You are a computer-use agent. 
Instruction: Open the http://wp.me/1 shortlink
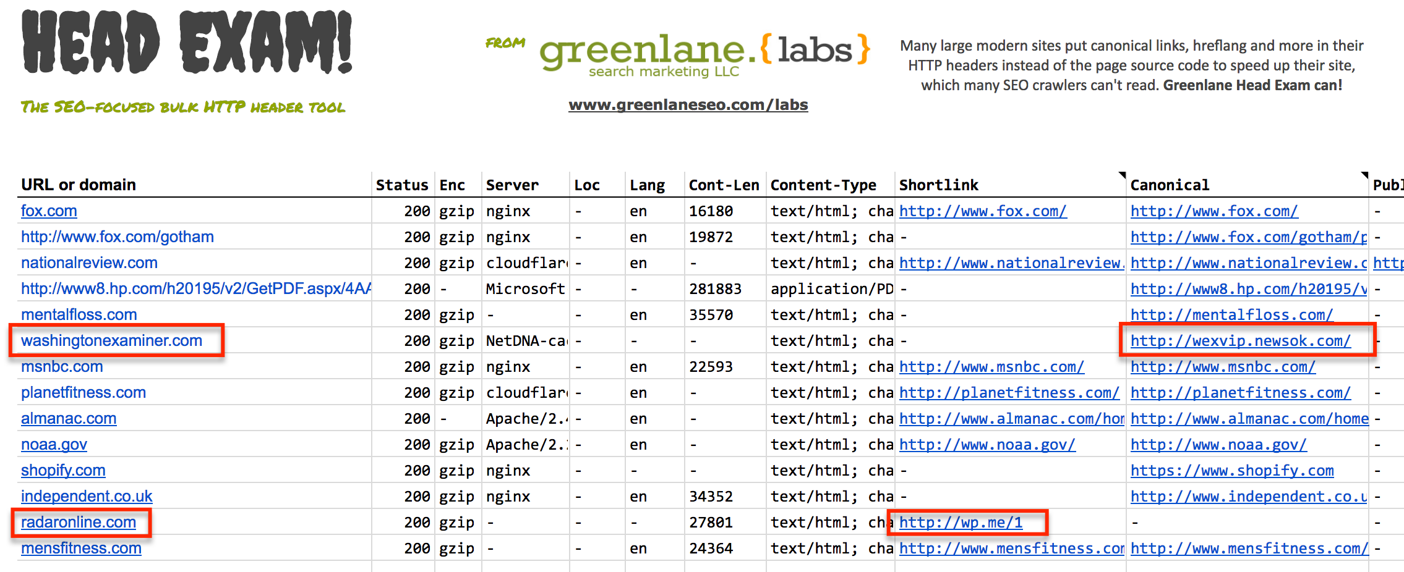[961, 523]
